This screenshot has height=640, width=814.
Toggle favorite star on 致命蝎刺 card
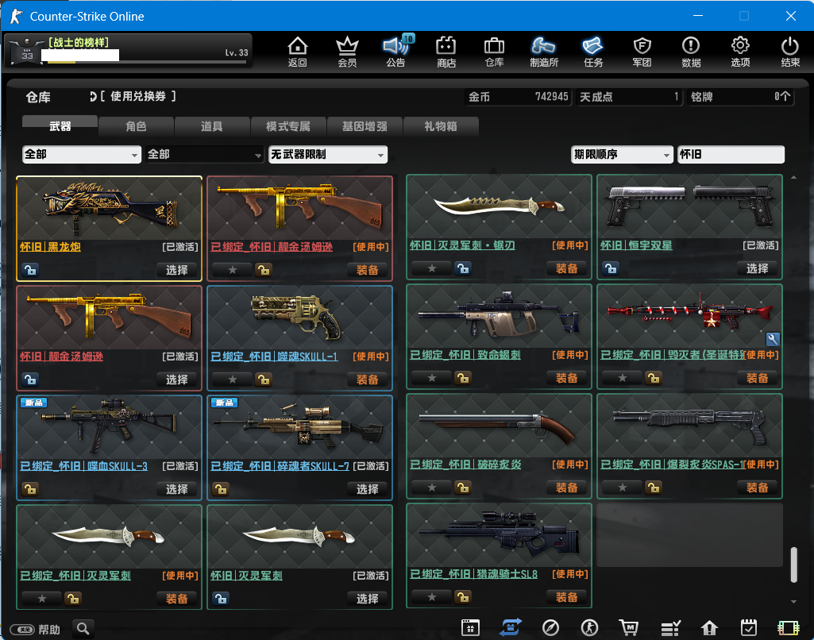tap(431, 378)
